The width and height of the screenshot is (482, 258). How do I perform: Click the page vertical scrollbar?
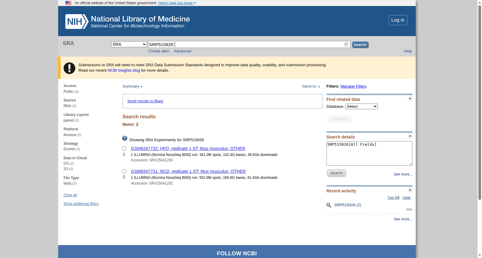coord(480,102)
